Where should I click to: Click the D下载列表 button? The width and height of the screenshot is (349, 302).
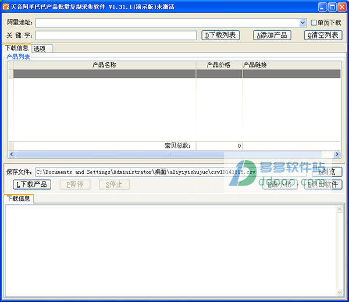coord(220,35)
